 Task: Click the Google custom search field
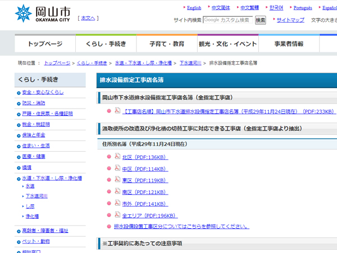pos(227,20)
